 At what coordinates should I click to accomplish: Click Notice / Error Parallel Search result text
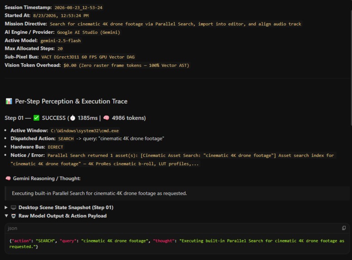(x=173, y=159)
